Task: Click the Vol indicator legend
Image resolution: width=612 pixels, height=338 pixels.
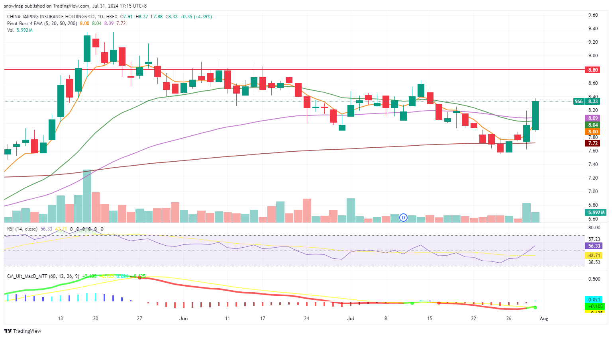Action: 10,30
